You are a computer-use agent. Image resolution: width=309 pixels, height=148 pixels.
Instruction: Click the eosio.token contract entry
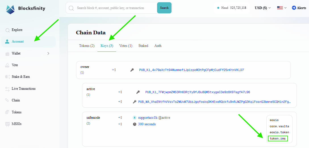point(279,132)
